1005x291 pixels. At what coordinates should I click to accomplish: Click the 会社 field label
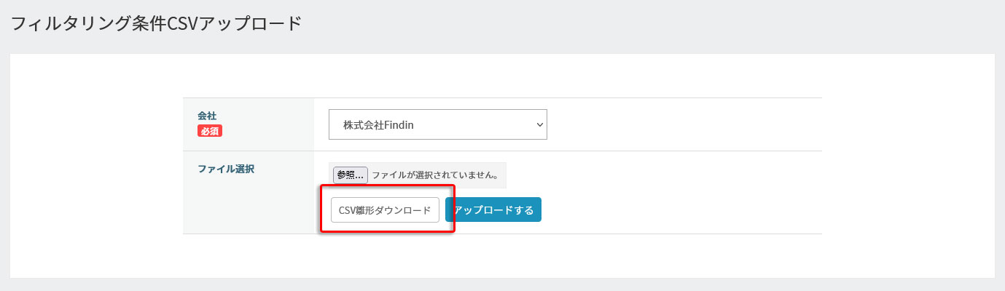pyautogui.click(x=207, y=116)
